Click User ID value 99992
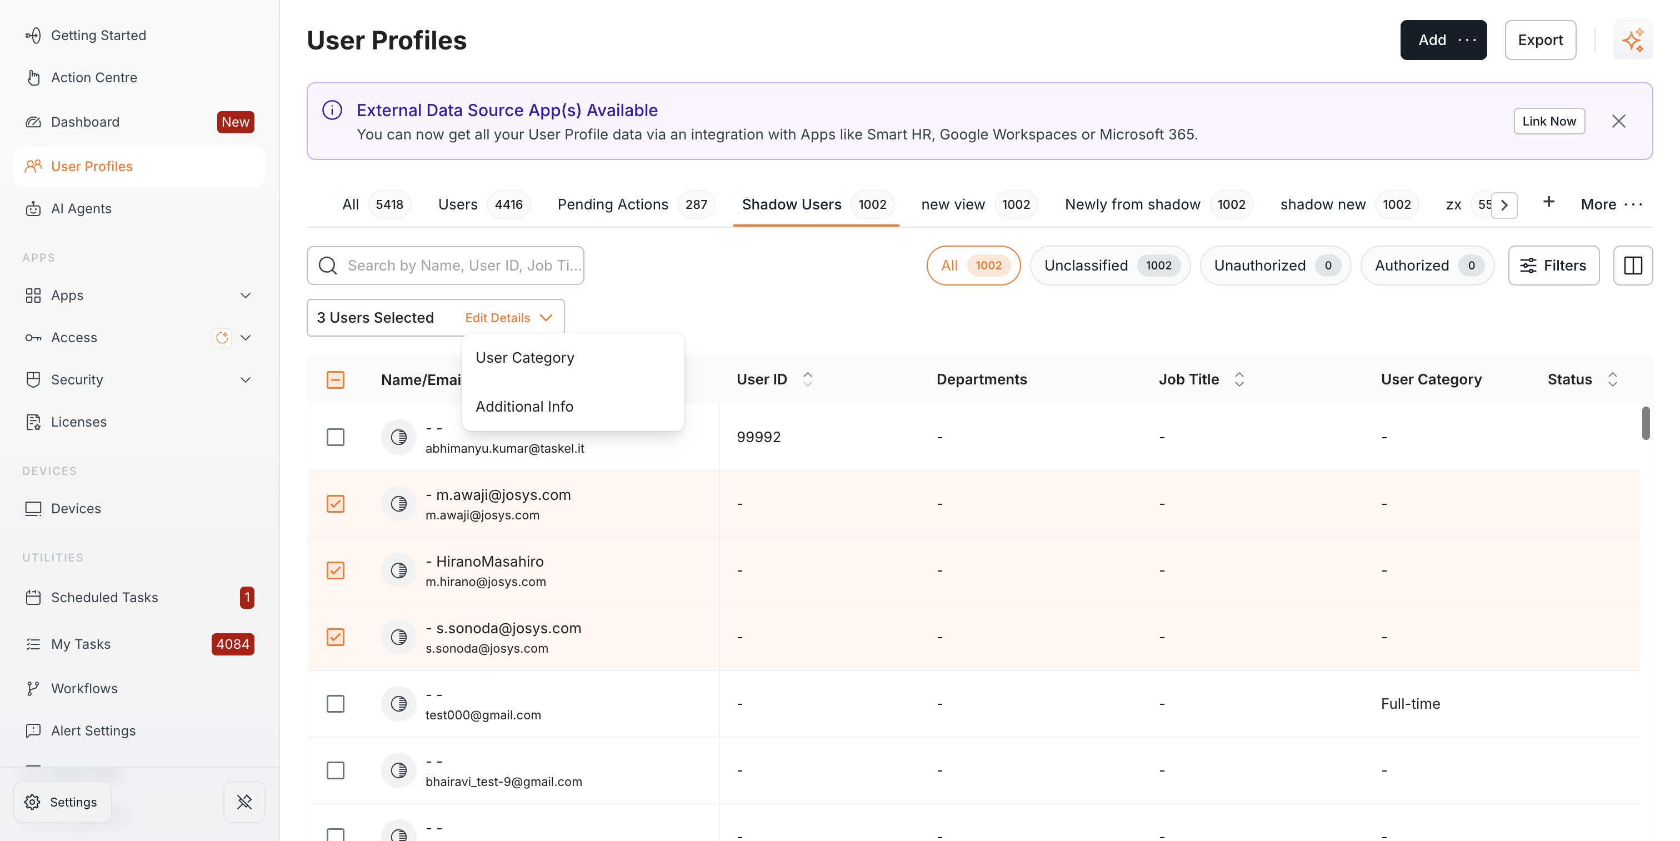1680x841 pixels. (758, 437)
